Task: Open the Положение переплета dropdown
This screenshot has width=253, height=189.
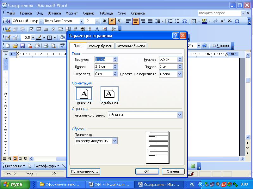Action: click(x=180, y=74)
